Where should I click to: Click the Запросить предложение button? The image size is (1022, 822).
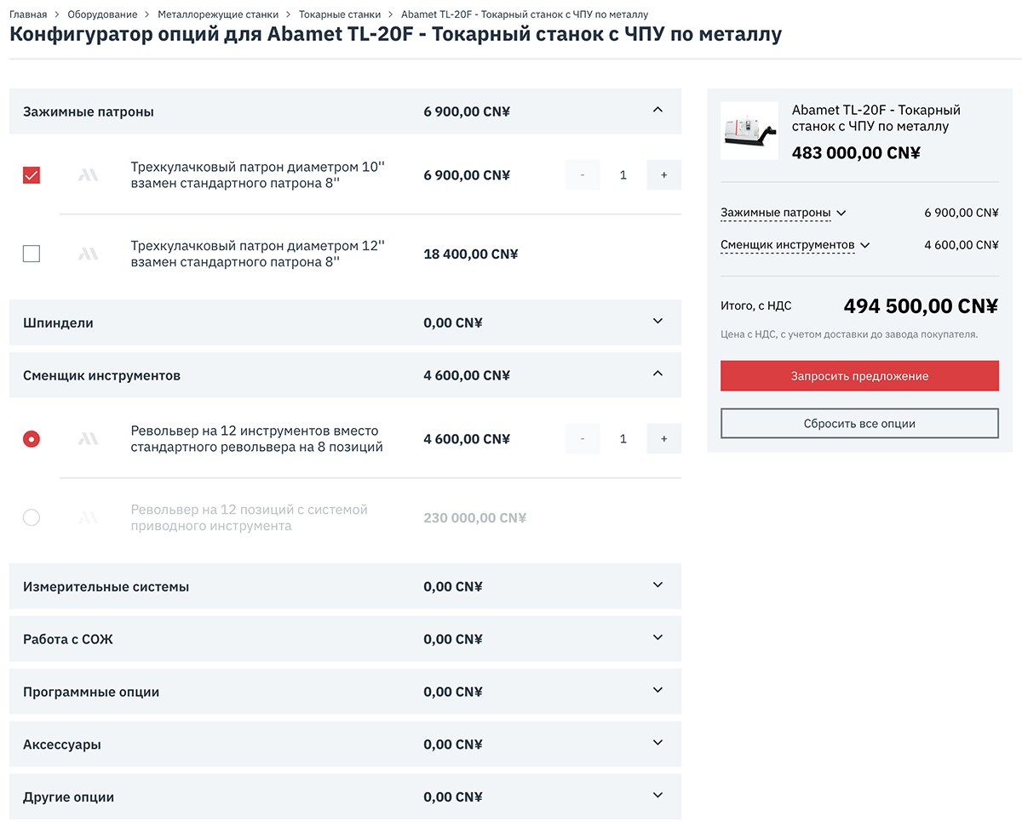(859, 376)
